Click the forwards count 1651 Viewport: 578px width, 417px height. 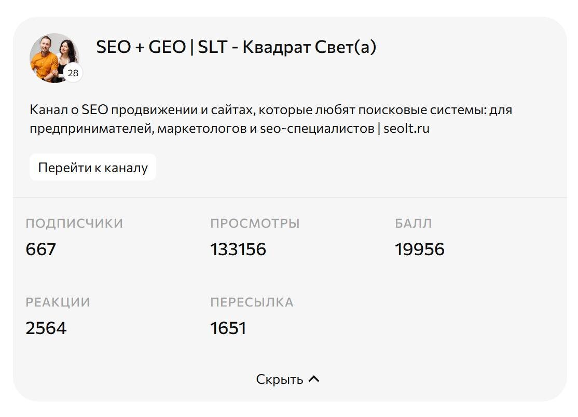coord(228,328)
